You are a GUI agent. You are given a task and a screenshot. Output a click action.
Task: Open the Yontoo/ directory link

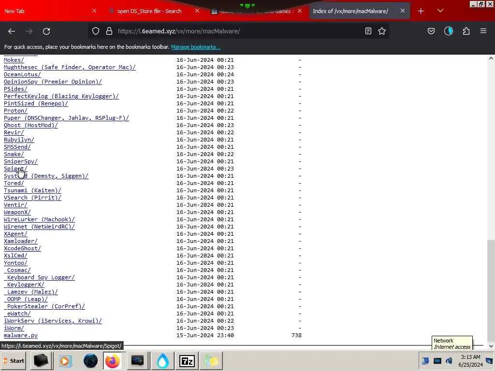(x=15, y=263)
